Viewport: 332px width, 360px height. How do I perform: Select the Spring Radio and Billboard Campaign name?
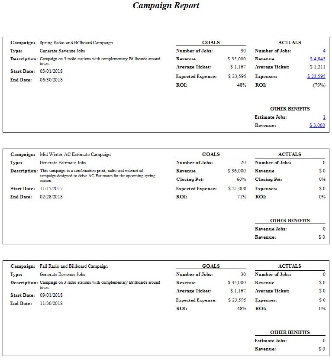coord(76,43)
